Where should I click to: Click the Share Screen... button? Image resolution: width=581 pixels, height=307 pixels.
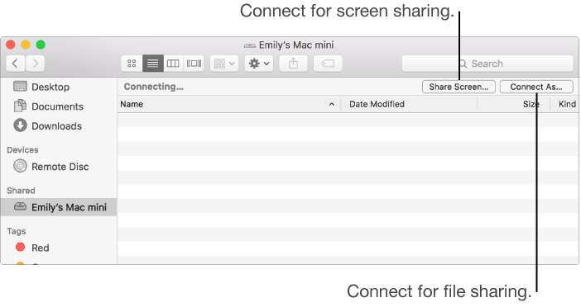pyautogui.click(x=459, y=87)
